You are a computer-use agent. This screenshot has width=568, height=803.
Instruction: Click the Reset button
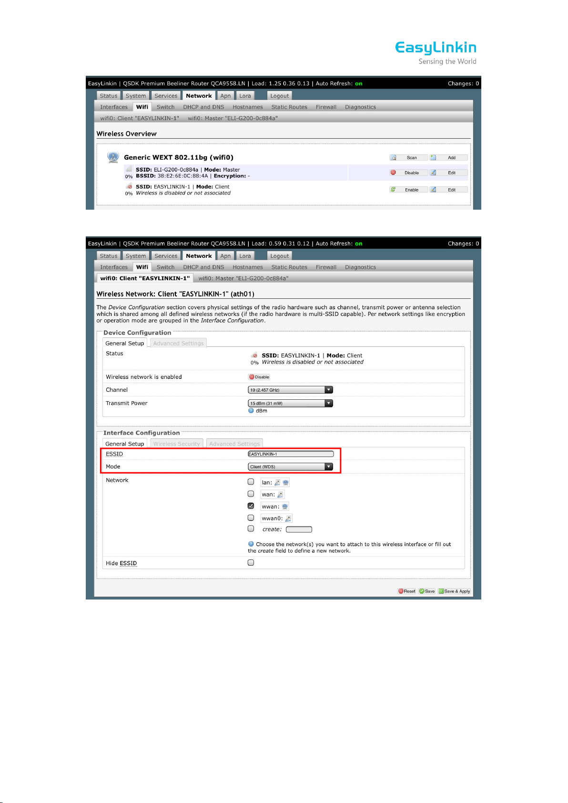[407, 591]
